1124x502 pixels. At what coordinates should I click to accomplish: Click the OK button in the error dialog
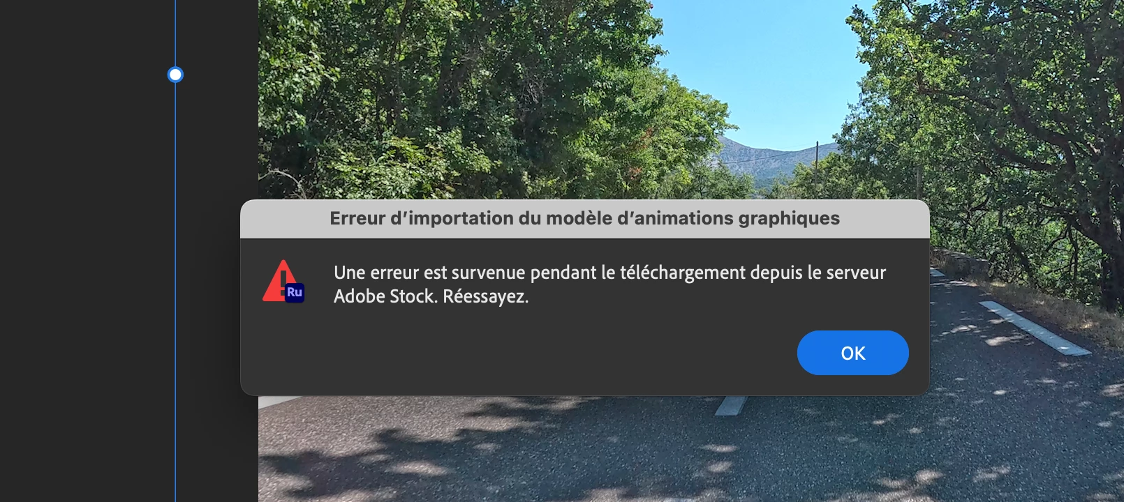click(x=852, y=353)
